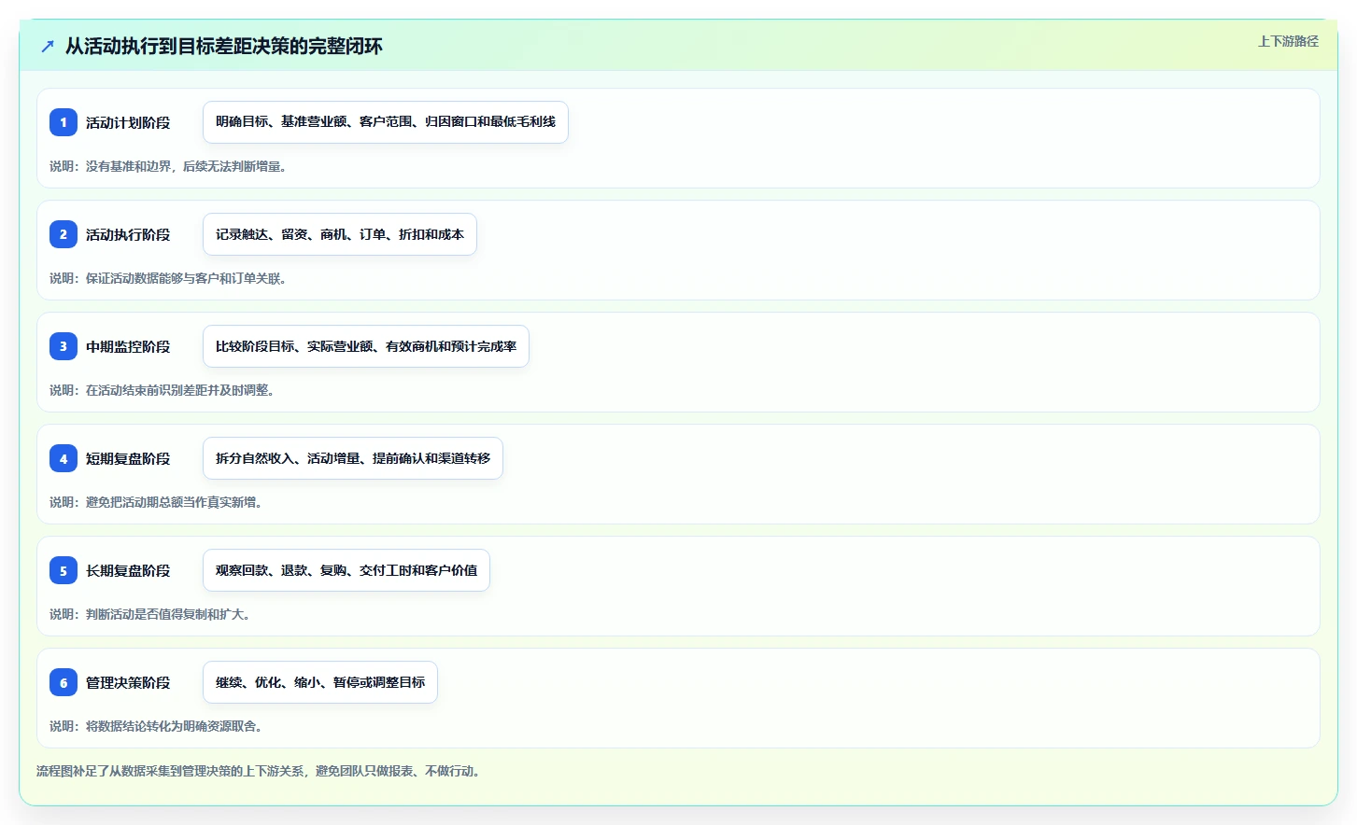Click note 在活动结束前识别差距并及时调整
Screen dimensions: 1357x825
point(163,390)
